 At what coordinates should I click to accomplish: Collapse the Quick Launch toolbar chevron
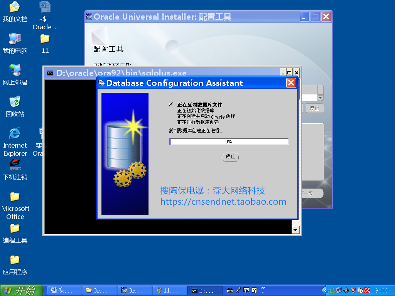(263, 291)
